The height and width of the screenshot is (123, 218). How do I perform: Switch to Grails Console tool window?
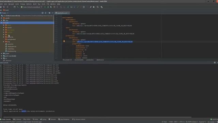[5, 119]
